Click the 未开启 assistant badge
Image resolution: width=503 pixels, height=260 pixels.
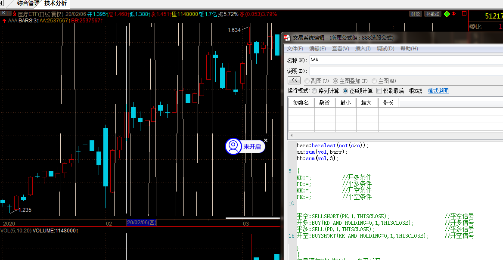click(x=245, y=146)
